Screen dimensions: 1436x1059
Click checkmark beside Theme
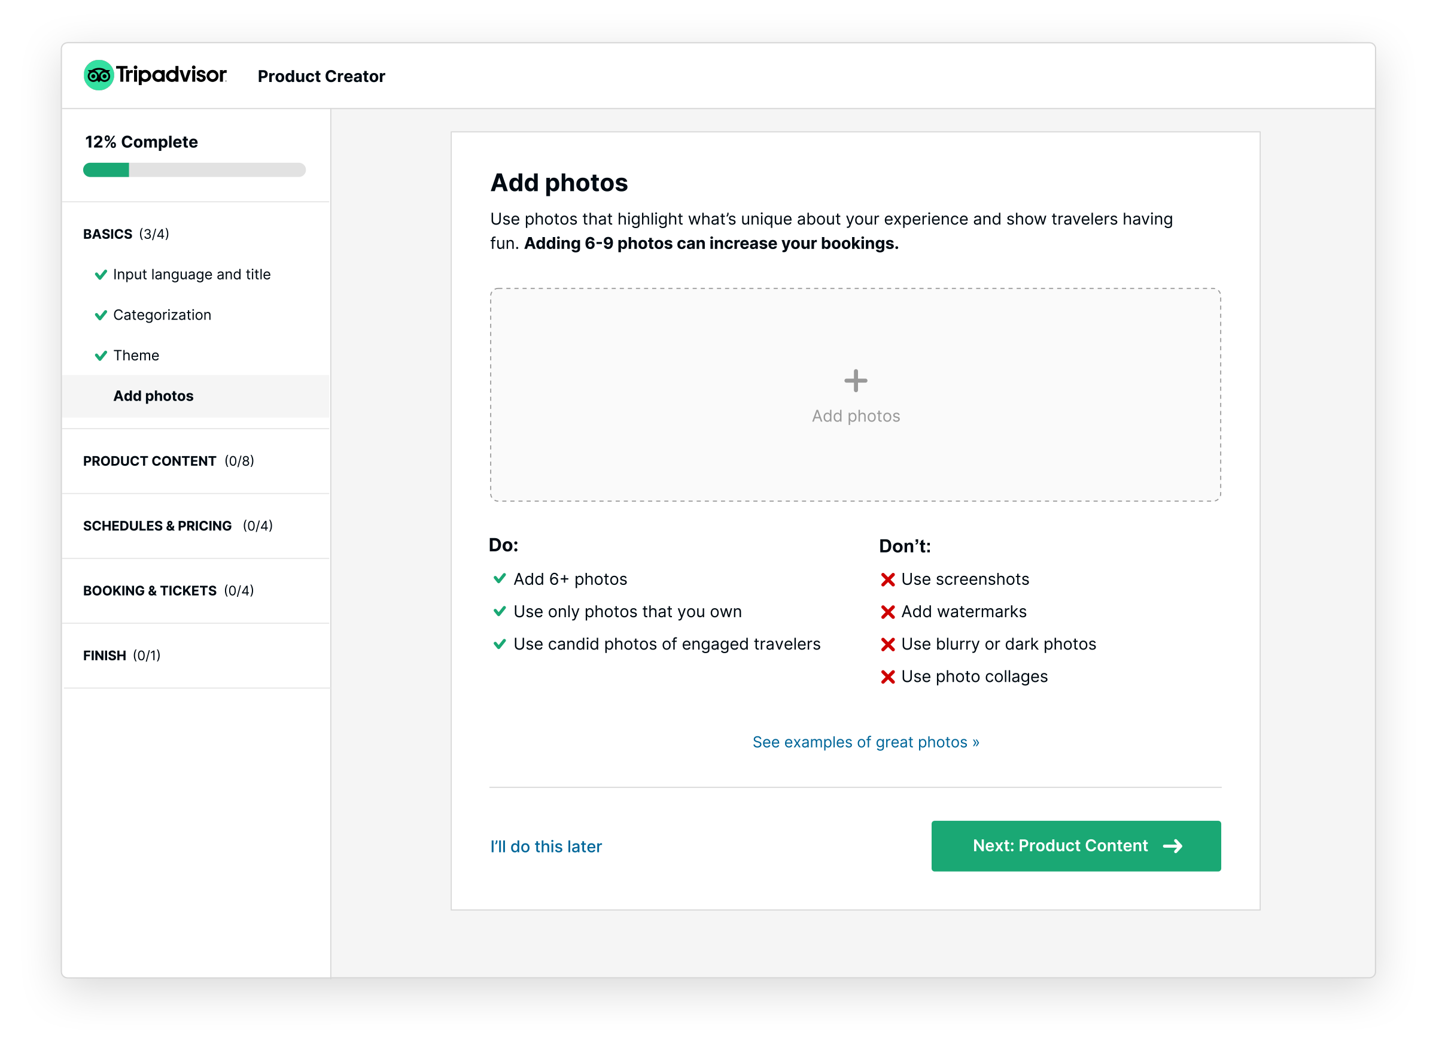click(x=101, y=356)
